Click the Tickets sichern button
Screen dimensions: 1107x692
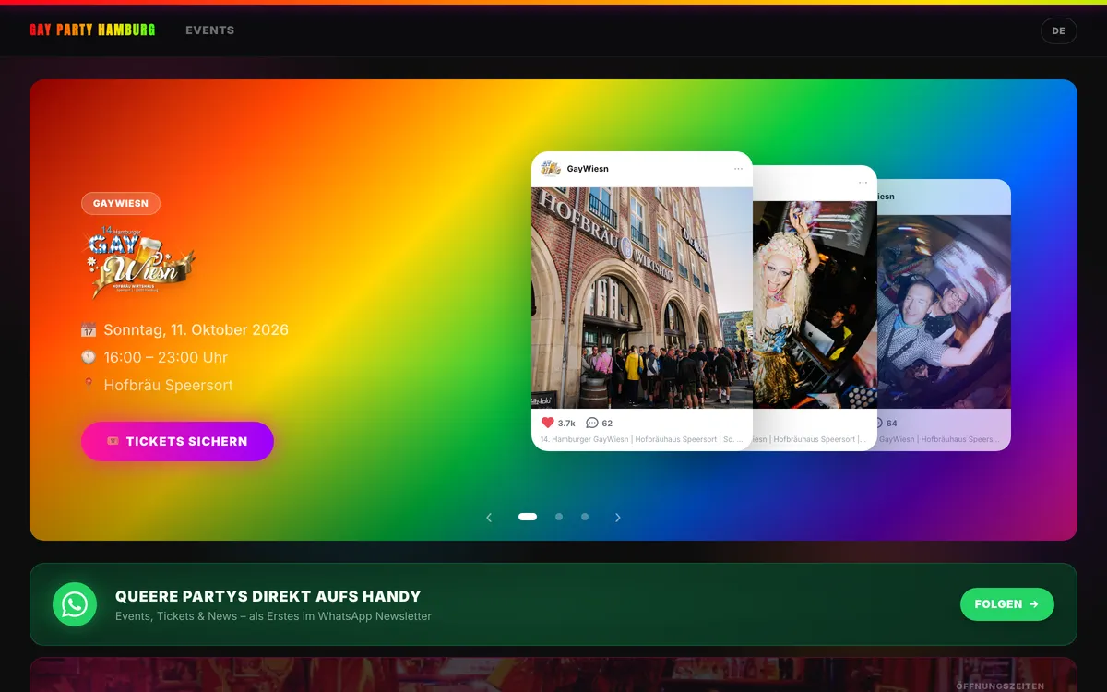tap(177, 441)
